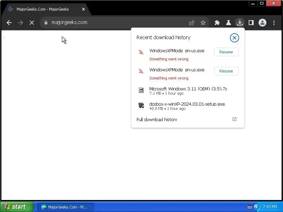Open the Chrome Labs flask icon
This screenshot has height=212, width=283.
(x=229, y=23)
